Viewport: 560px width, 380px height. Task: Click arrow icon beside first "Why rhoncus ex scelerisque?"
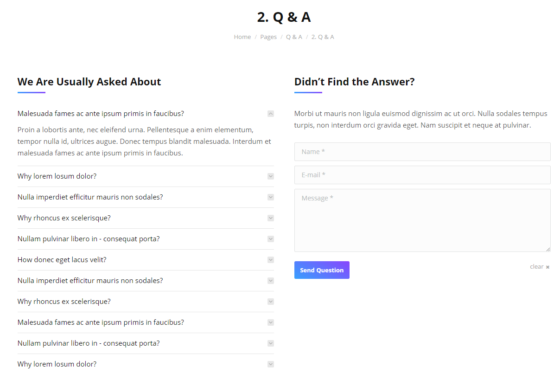pyautogui.click(x=271, y=218)
